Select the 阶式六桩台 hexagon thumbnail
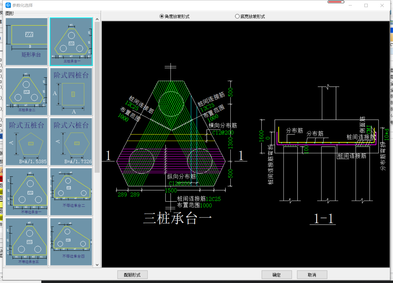Image resolution: width=393 pixels, height=283 pixels. (71, 142)
